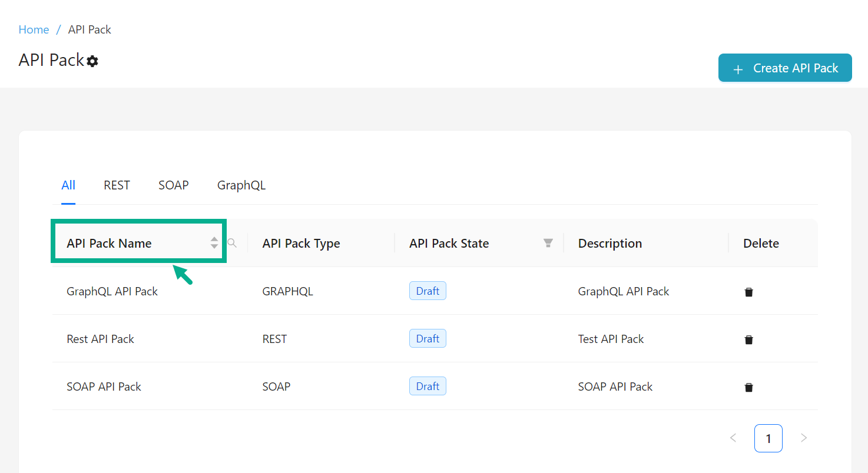Remove SOAP API Pack via trash icon
The width and height of the screenshot is (868, 473).
click(x=748, y=387)
